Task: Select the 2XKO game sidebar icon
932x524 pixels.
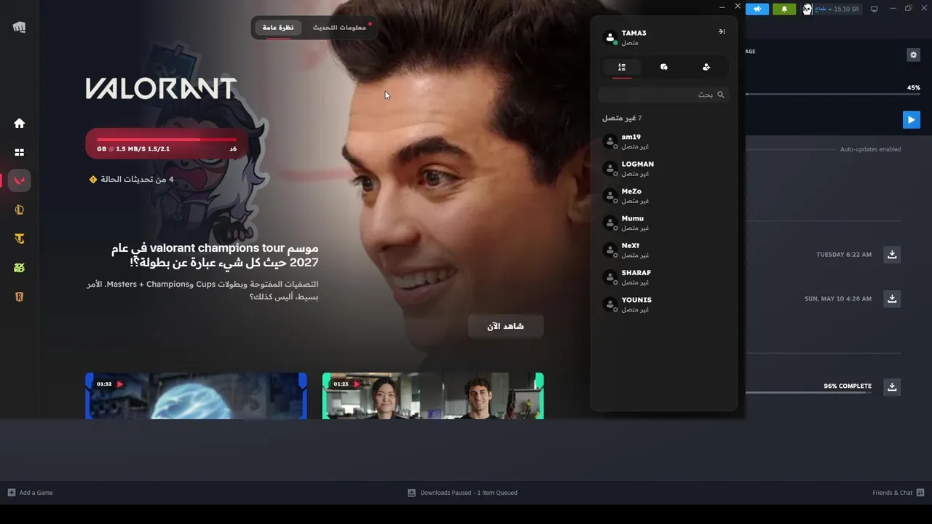Action: click(x=20, y=268)
